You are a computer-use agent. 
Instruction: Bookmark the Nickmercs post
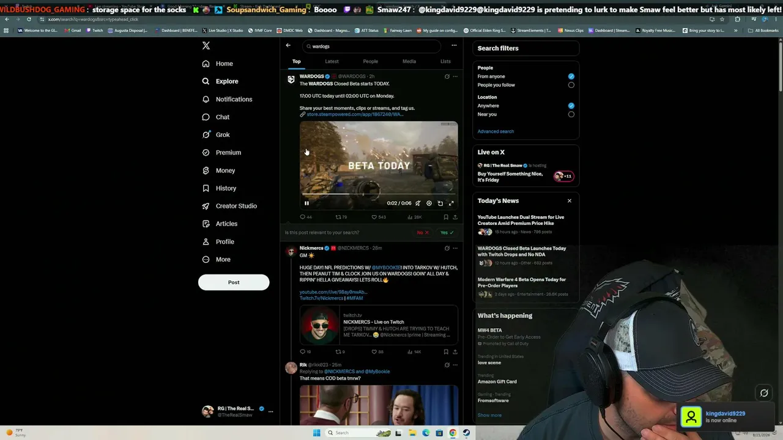tap(446, 352)
